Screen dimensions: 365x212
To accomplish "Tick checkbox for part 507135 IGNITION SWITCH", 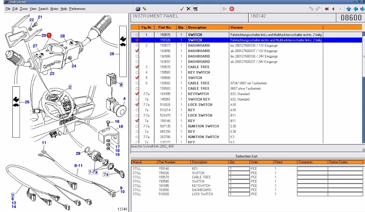I will coord(137,126).
